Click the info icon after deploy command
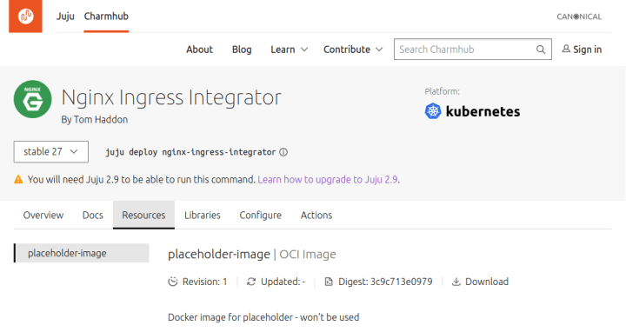The height and width of the screenshot is (332, 626). pyautogui.click(x=283, y=152)
